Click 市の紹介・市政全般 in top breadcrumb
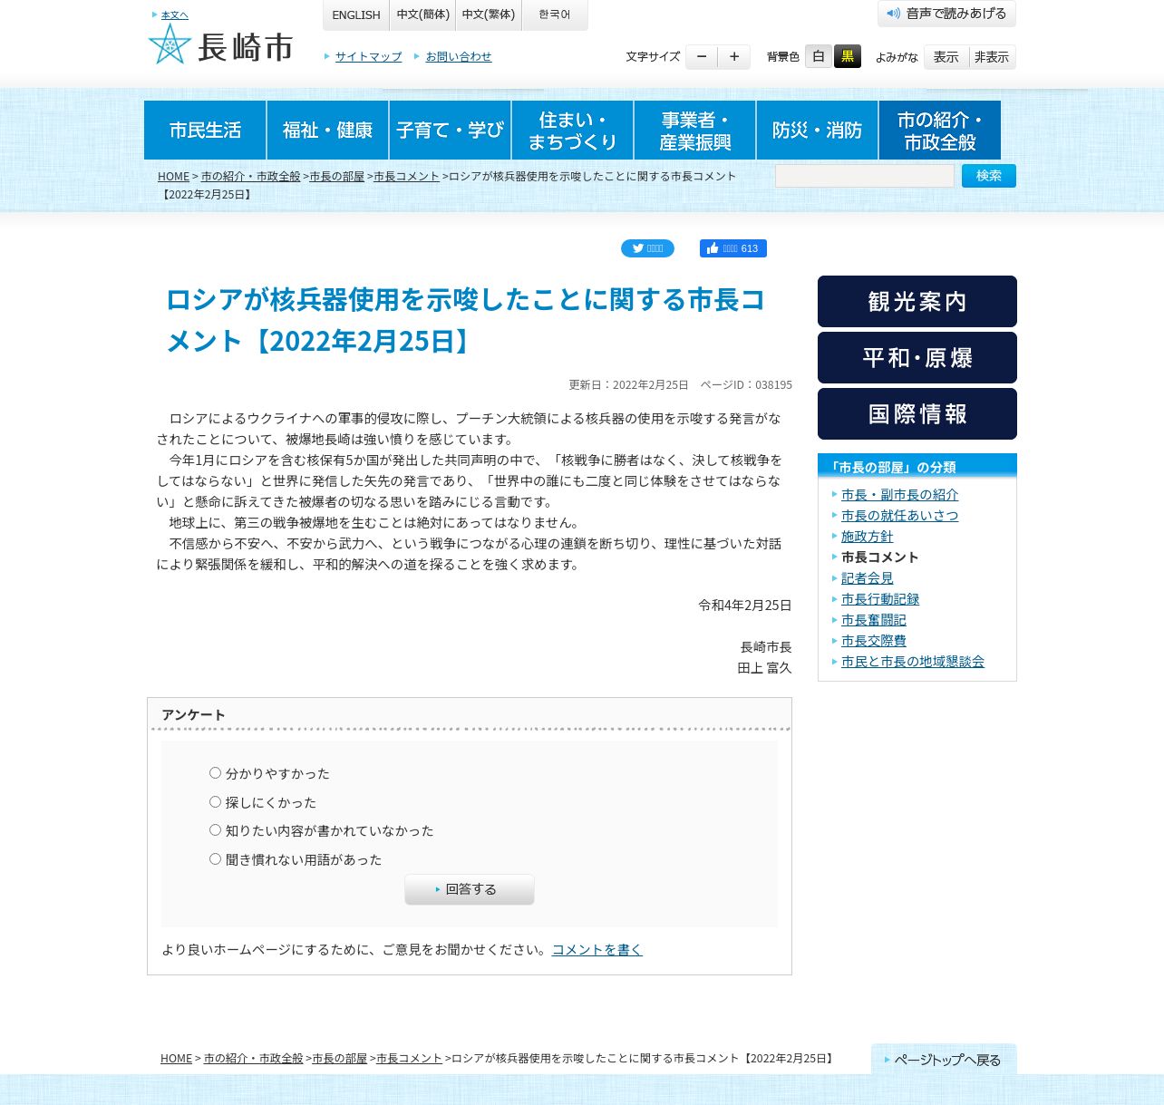 [250, 176]
